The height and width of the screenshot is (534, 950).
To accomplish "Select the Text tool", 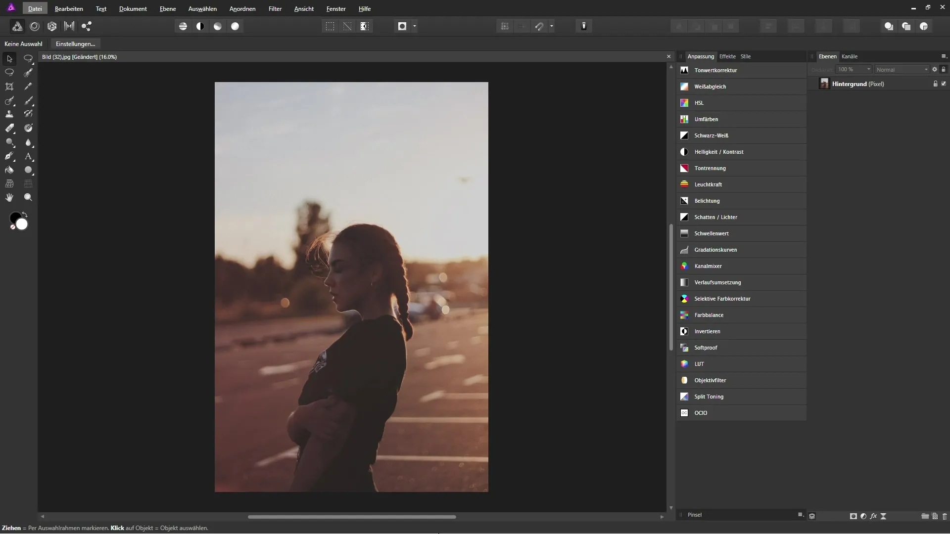I will [x=28, y=156].
